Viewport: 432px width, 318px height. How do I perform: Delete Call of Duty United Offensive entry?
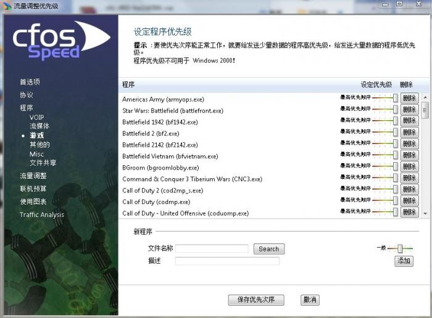(x=409, y=212)
